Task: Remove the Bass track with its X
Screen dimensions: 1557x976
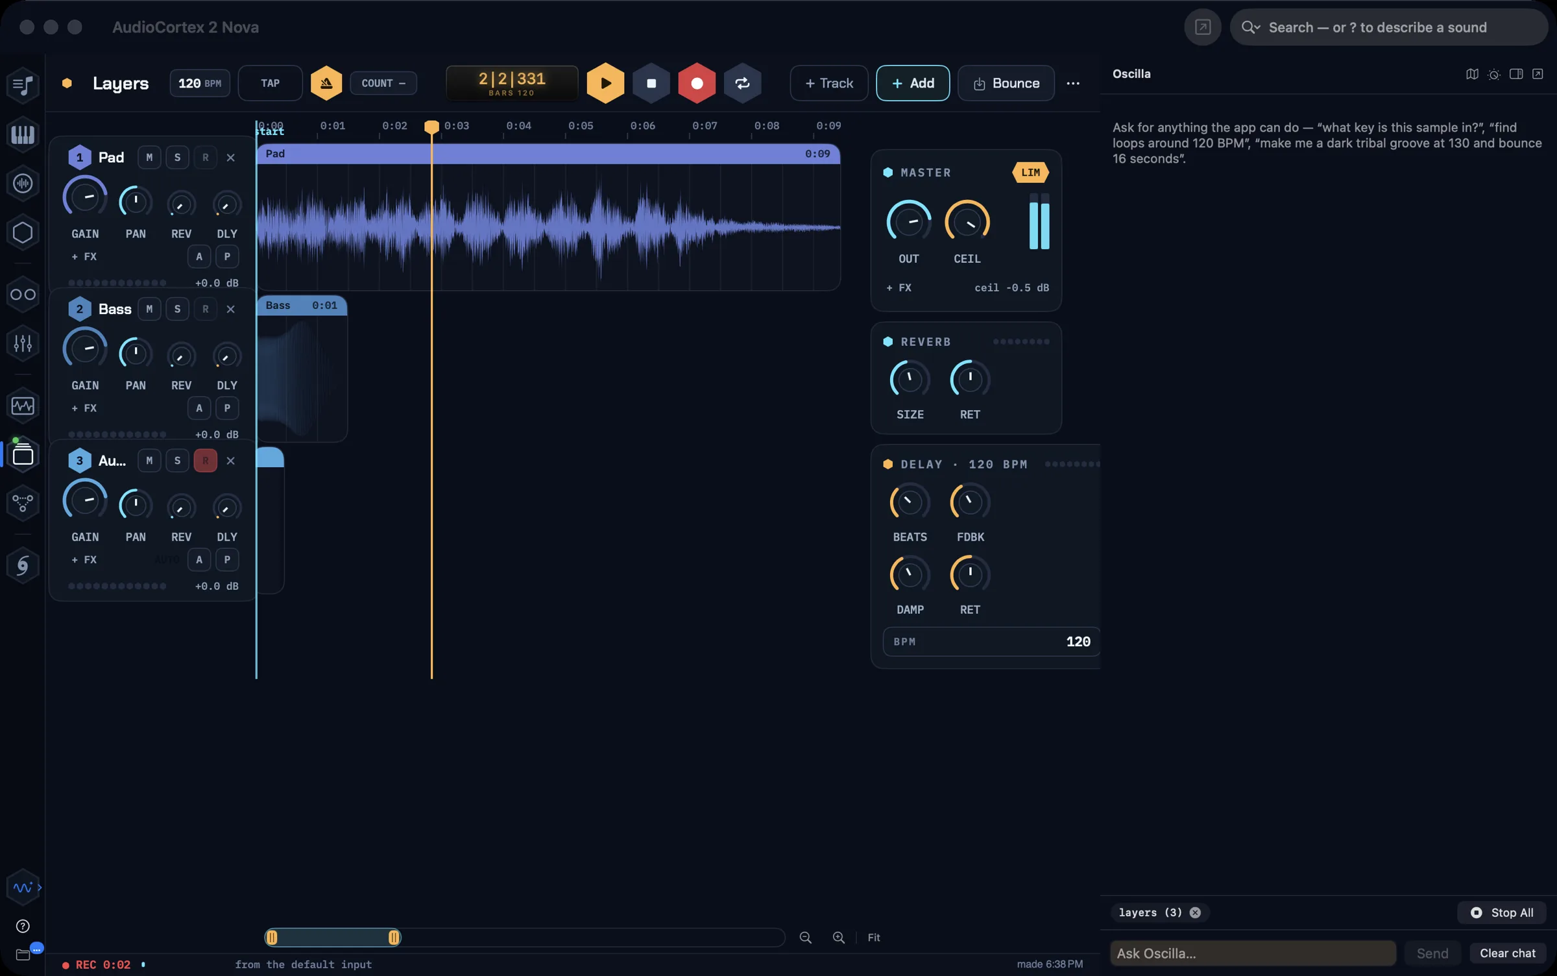Action: 230,309
